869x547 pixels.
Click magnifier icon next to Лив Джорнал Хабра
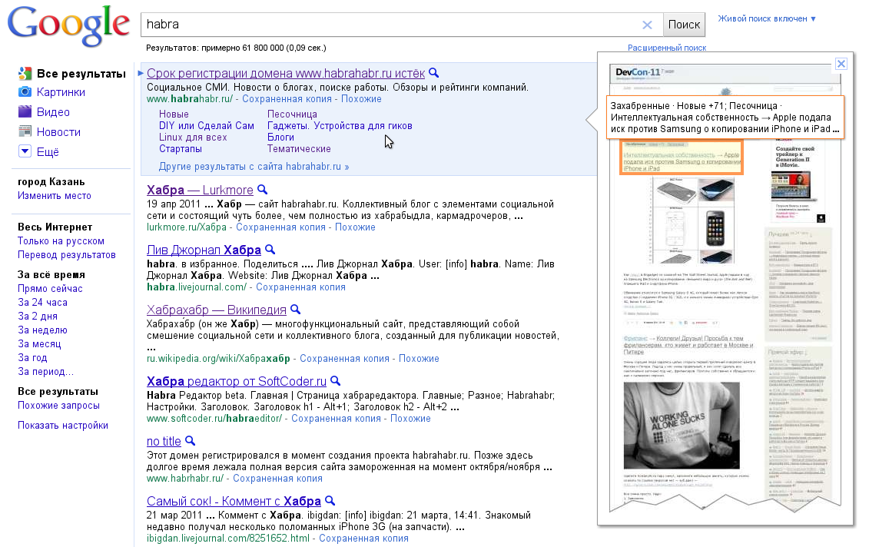click(270, 250)
